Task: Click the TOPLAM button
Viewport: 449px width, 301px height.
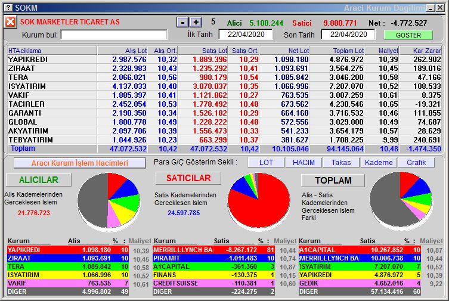Action: click(x=333, y=181)
